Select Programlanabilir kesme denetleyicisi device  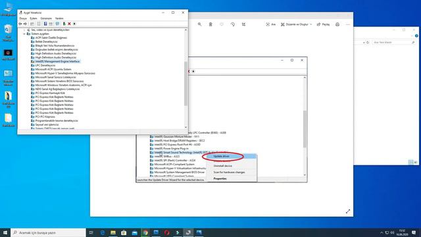point(57,120)
